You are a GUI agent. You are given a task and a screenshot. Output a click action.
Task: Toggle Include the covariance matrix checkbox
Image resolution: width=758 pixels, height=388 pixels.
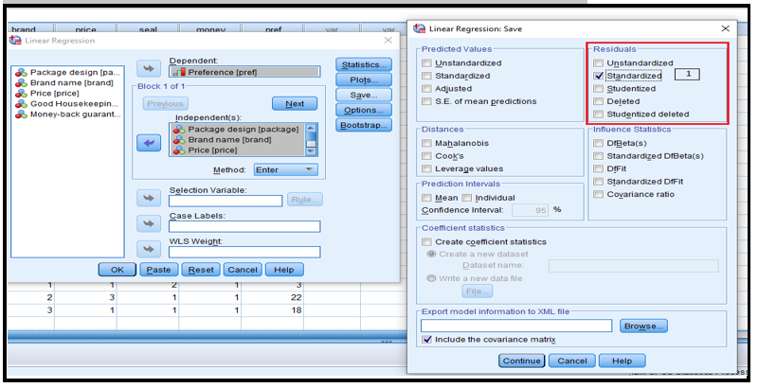pyautogui.click(x=427, y=340)
